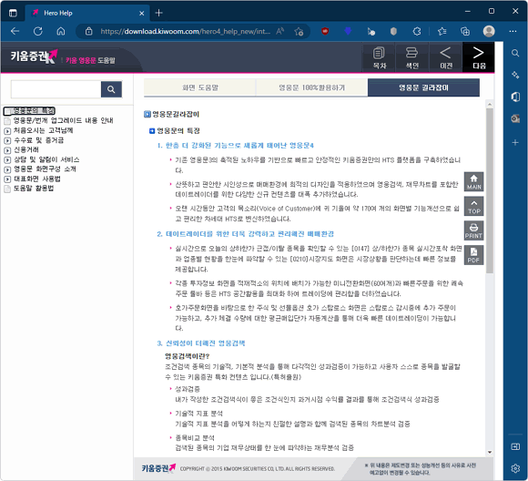Click the 영웅검색이란? subheading
Image resolution: width=528 pixels, height=481 pixels.
pyautogui.click(x=188, y=356)
